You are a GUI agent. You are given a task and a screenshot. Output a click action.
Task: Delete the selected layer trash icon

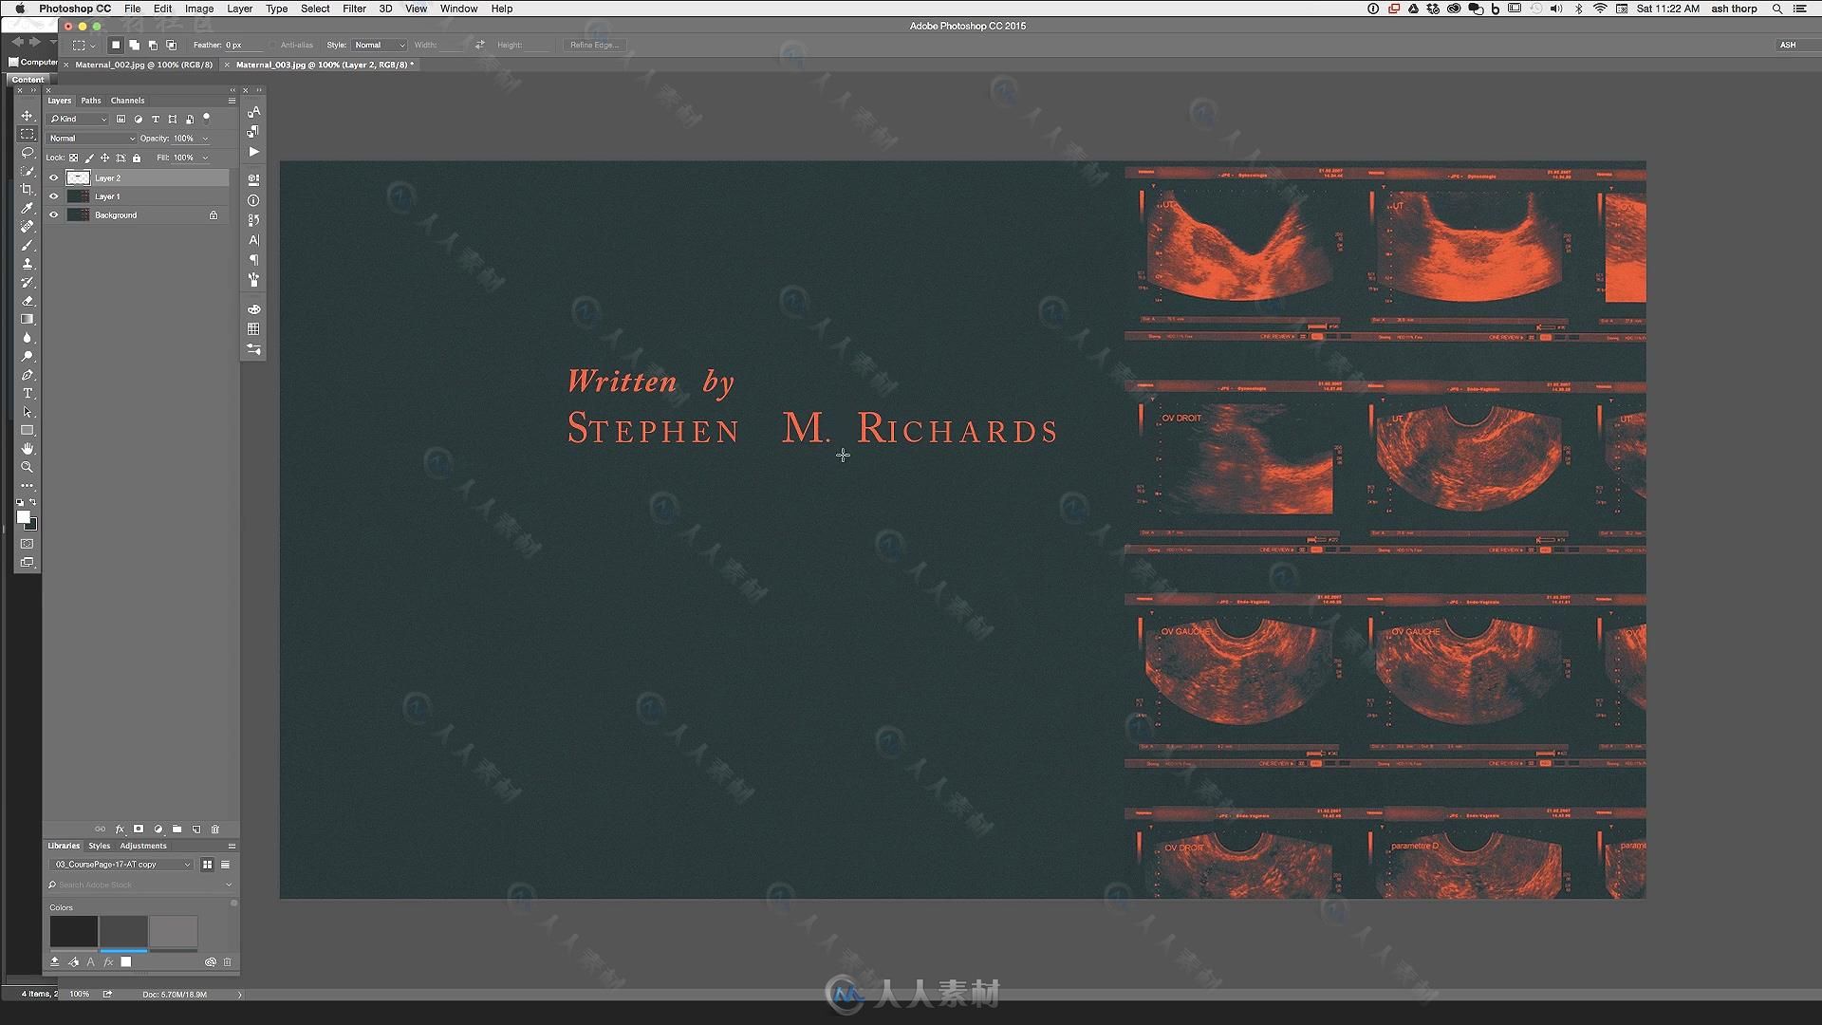click(215, 829)
